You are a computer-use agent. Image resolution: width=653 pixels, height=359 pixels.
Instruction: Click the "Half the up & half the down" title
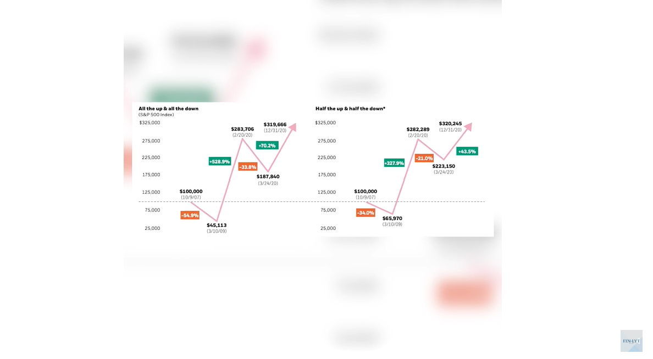[x=350, y=109]
